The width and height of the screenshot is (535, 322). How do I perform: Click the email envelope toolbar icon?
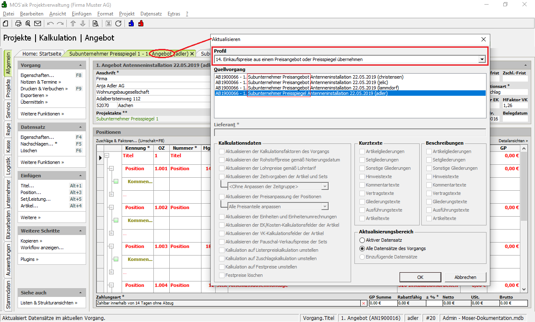38,23
